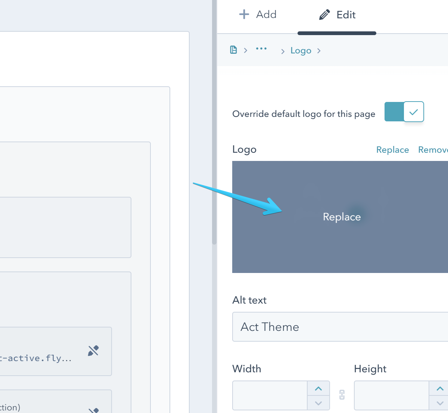Click the page contents breadcrumb icon

(x=233, y=50)
